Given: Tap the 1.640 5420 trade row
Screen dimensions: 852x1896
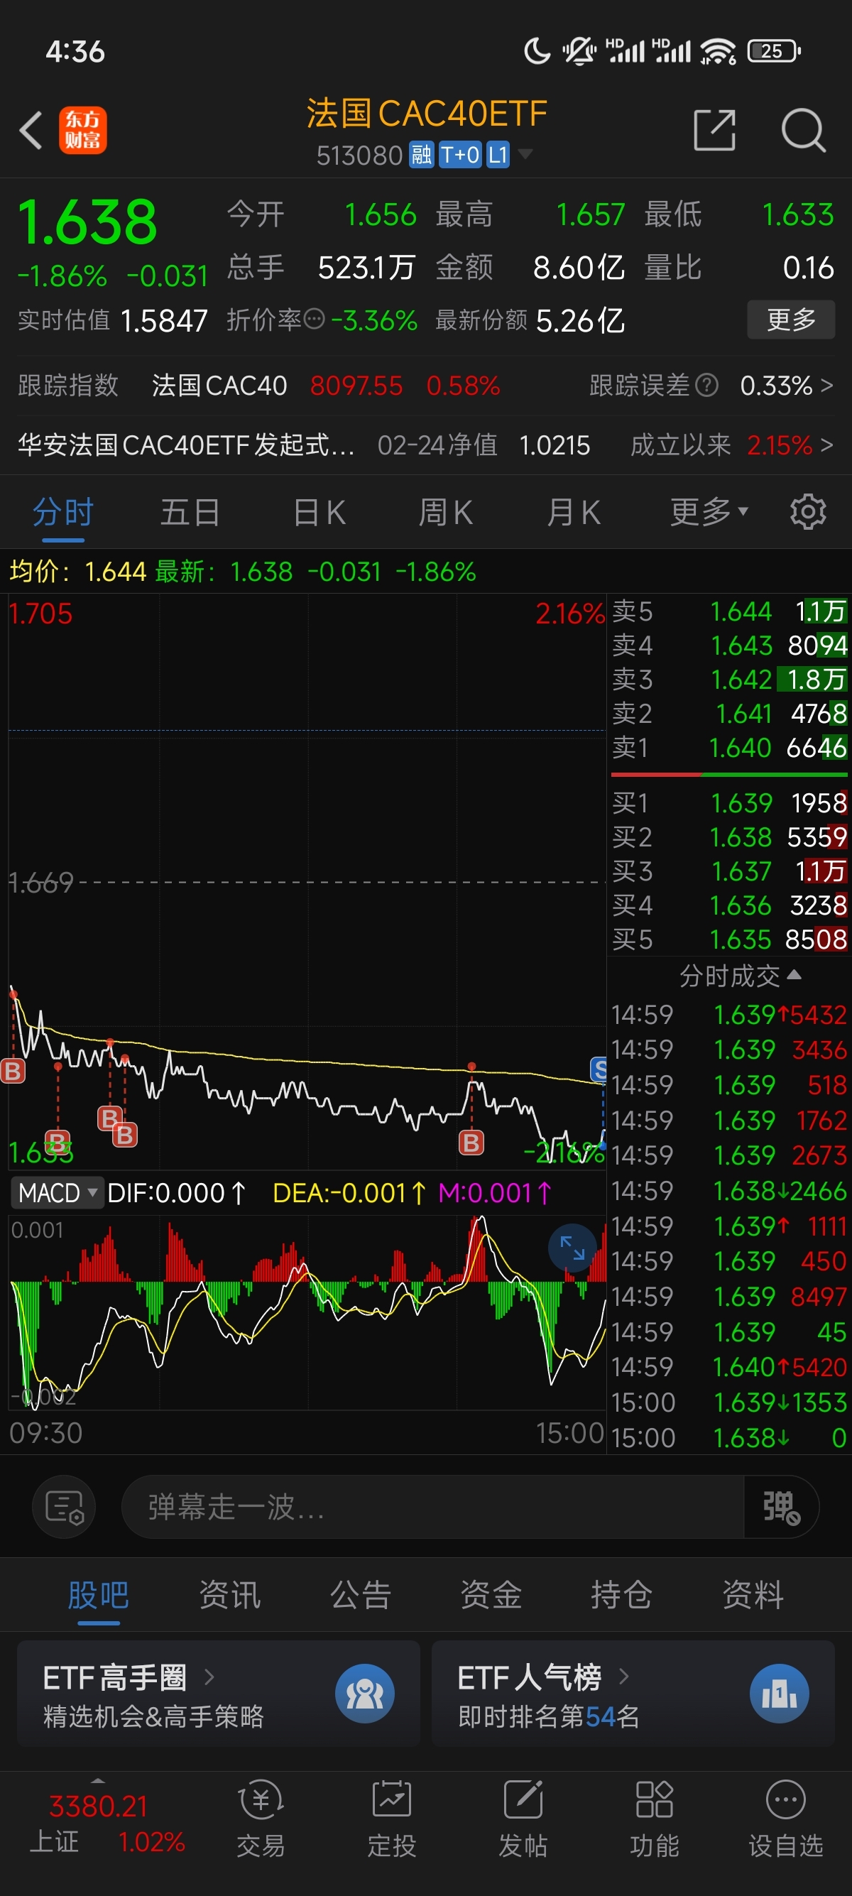Looking at the screenshot, I should 729,1367.
